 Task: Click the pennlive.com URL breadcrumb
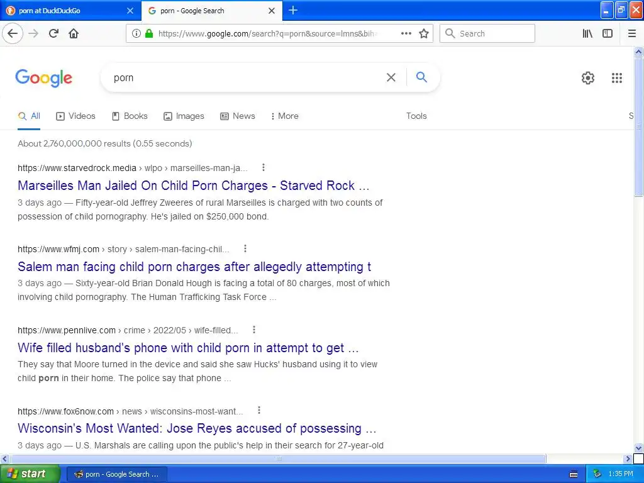pos(128,330)
